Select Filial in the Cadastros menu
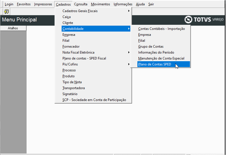This screenshot has height=155, width=226. click(96, 41)
